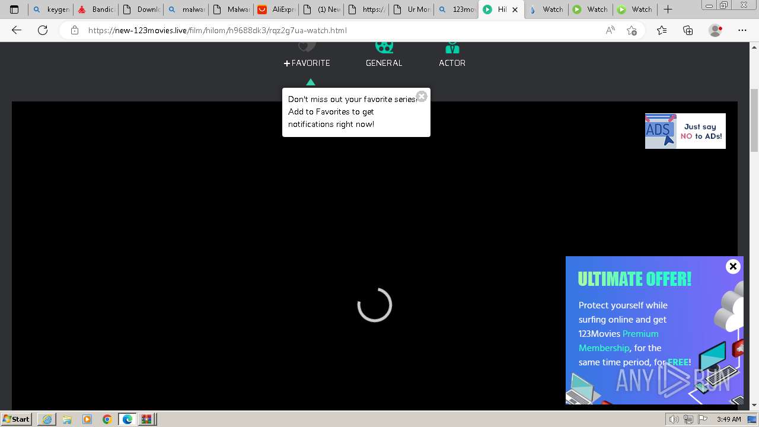Viewport: 759px width, 427px height.
Task: Click the 'Just say NO to ADs' banner
Action: coord(685,131)
